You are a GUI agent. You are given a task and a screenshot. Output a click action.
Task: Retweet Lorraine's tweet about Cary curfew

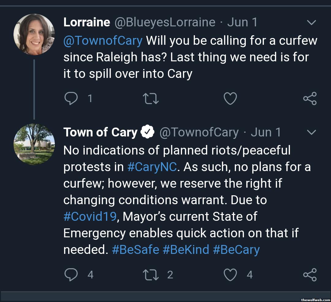[x=151, y=98]
